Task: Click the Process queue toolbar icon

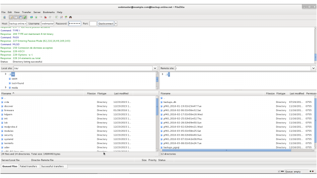Action: click(x=36, y=17)
